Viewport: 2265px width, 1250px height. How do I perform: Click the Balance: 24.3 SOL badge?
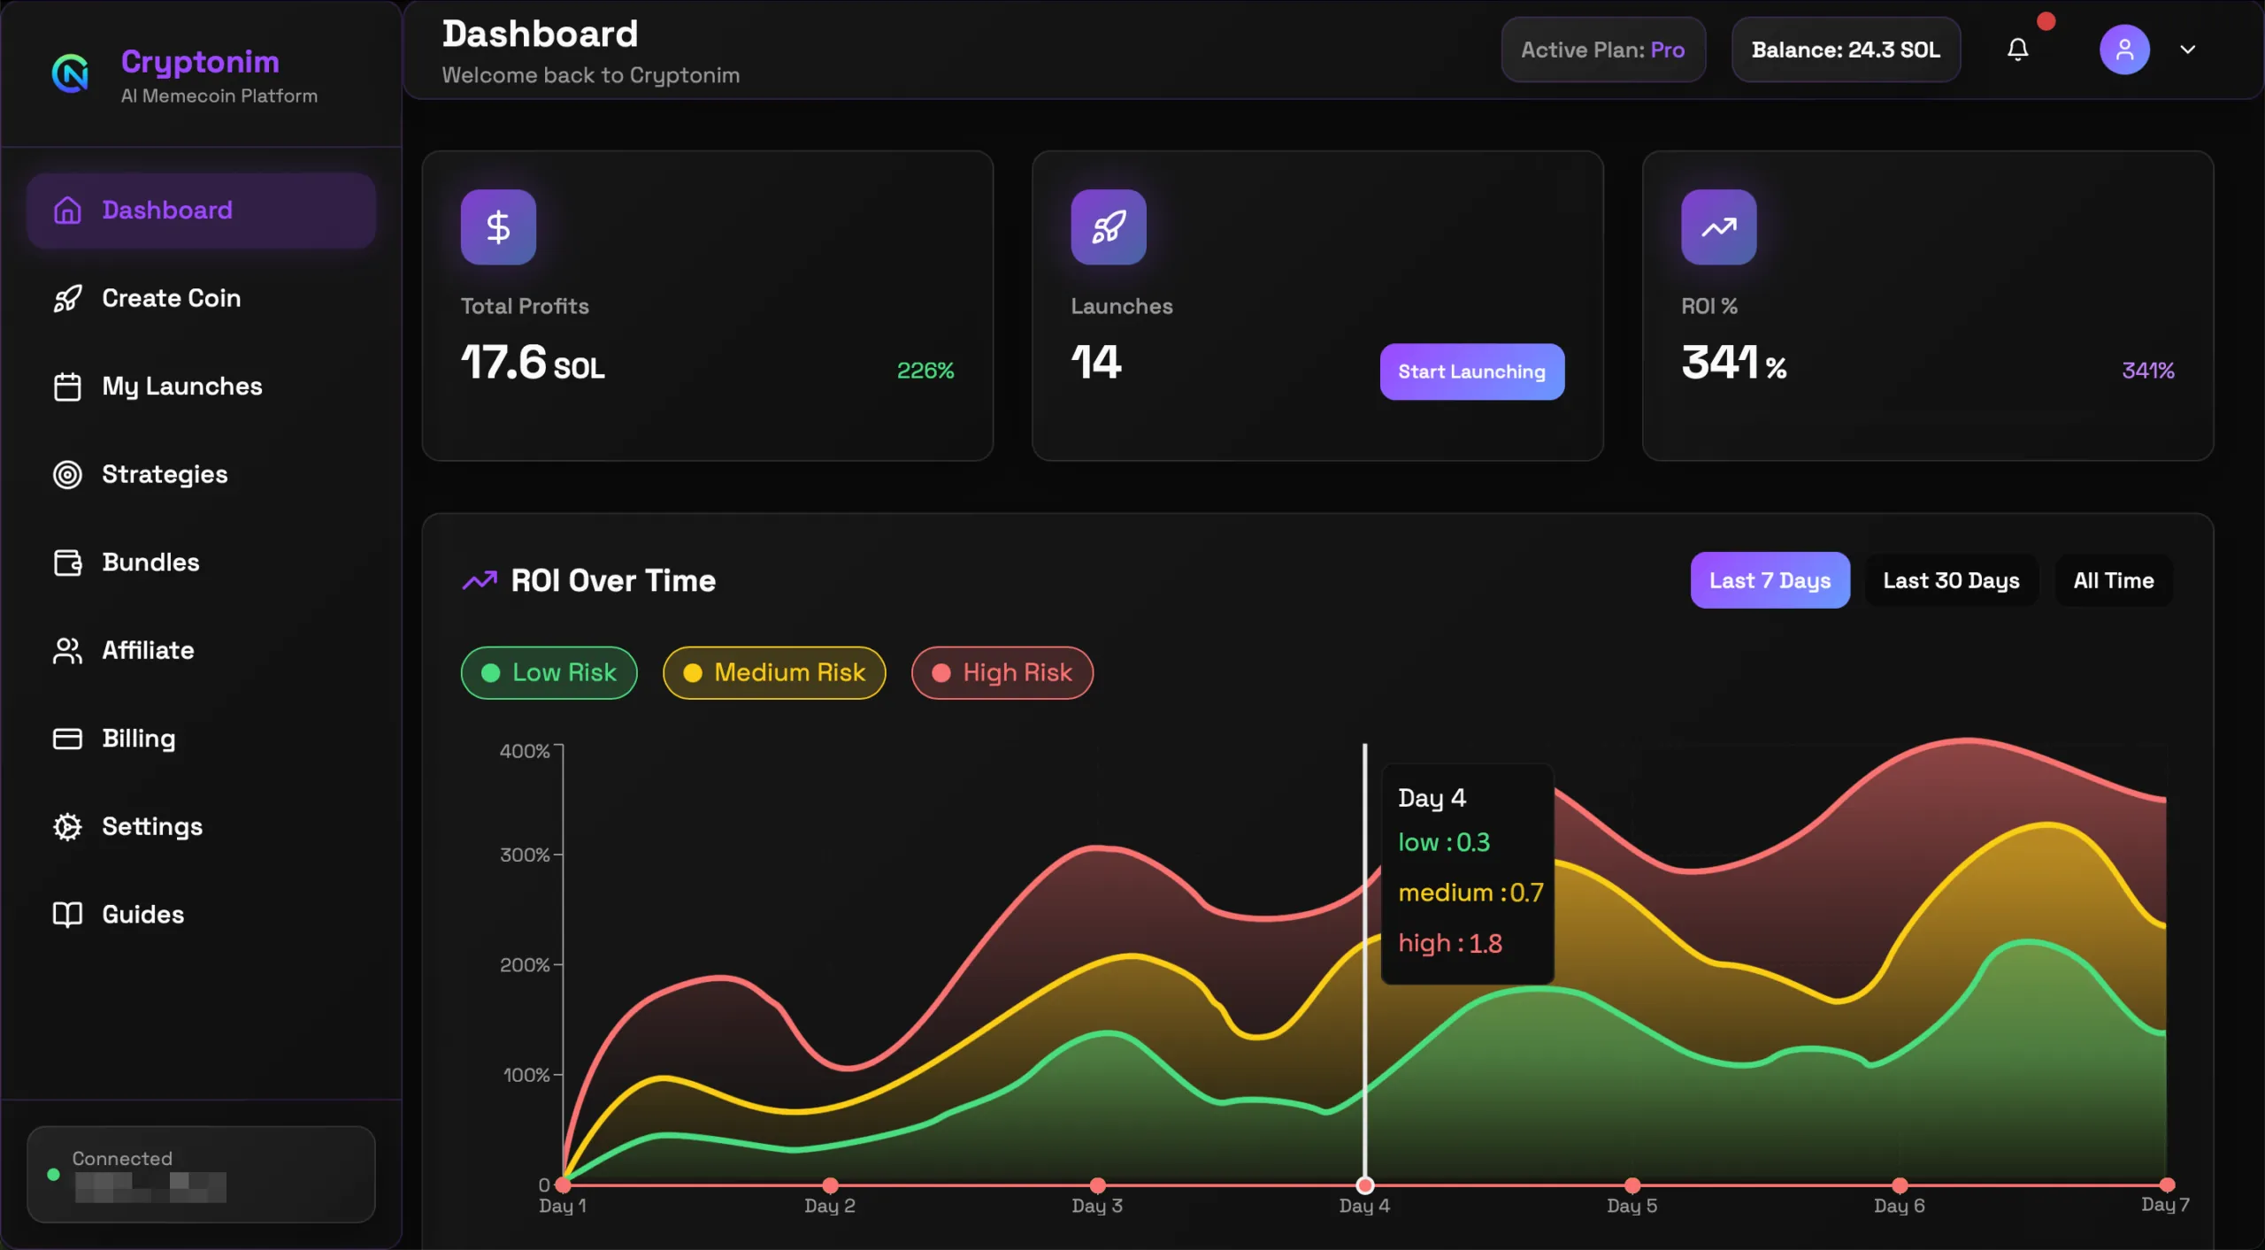pos(1846,50)
